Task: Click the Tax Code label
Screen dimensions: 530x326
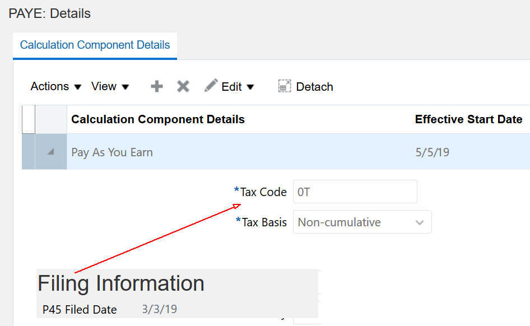Action: (263, 192)
